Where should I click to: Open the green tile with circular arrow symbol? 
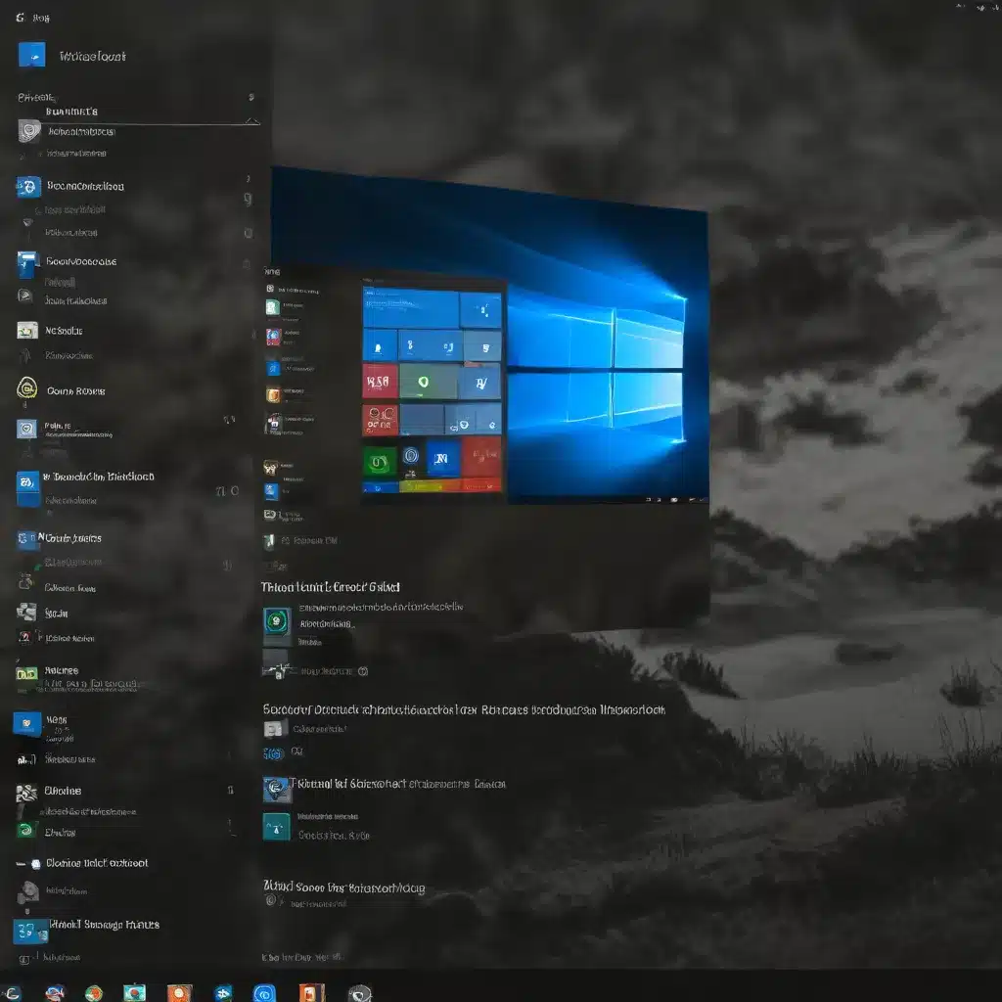(380, 461)
